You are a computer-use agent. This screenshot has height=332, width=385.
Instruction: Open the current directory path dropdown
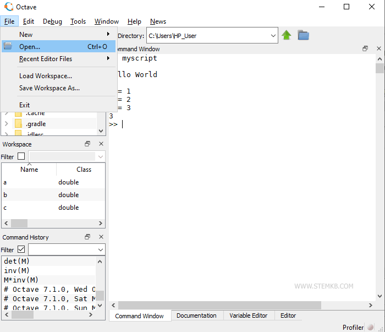(273, 36)
